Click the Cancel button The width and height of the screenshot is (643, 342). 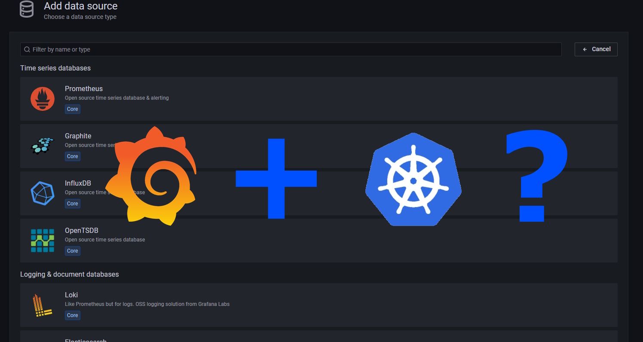pos(596,49)
